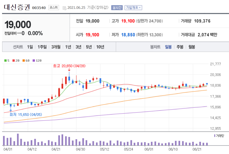Click the 시가 19,100 value

(x=92, y=35)
